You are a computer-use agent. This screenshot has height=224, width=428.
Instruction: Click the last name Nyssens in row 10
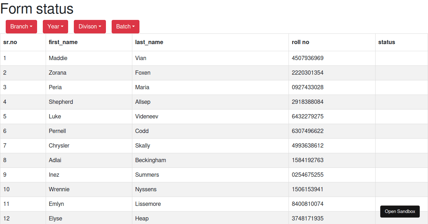[x=146, y=189]
